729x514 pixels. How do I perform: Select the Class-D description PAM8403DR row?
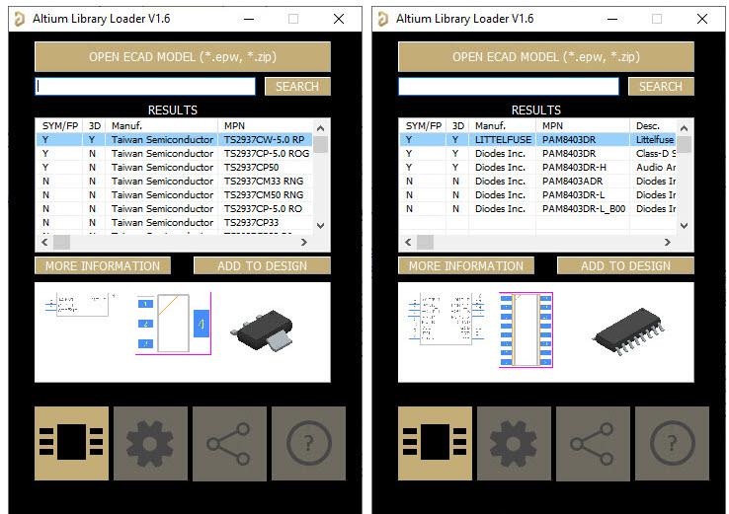[537, 153]
